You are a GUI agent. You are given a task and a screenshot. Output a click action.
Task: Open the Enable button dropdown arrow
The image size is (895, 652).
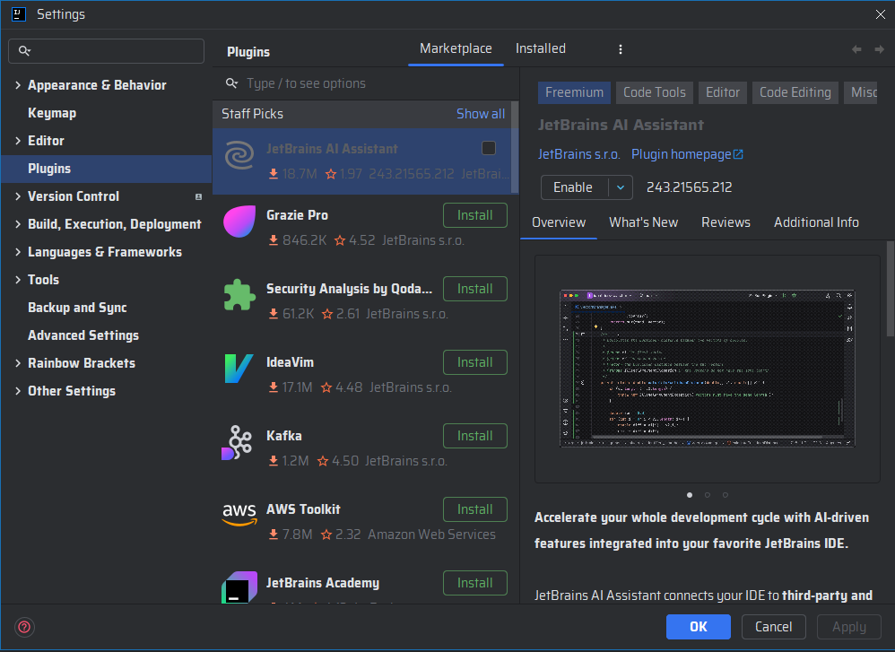(x=621, y=187)
